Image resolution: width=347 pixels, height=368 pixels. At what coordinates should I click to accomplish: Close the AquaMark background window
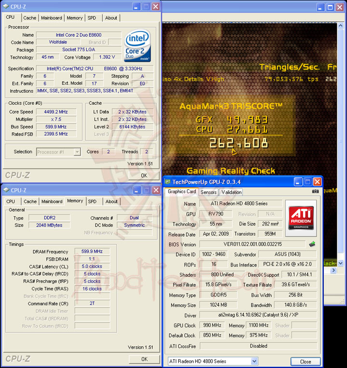(x=339, y=7)
